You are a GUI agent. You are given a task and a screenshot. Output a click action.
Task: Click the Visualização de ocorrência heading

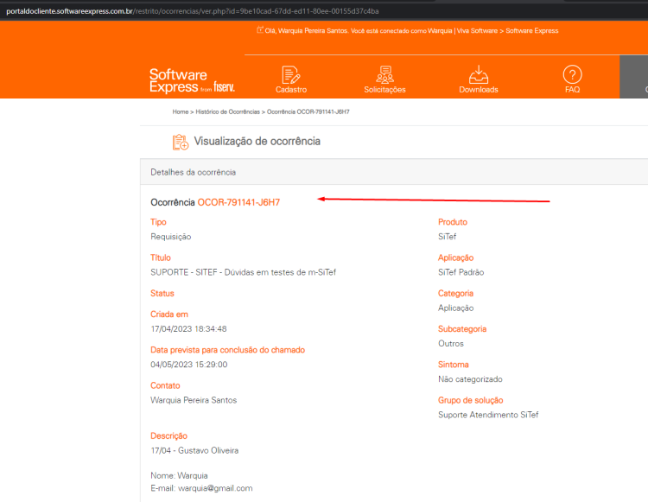pyautogui.click(x=257, y=142)
